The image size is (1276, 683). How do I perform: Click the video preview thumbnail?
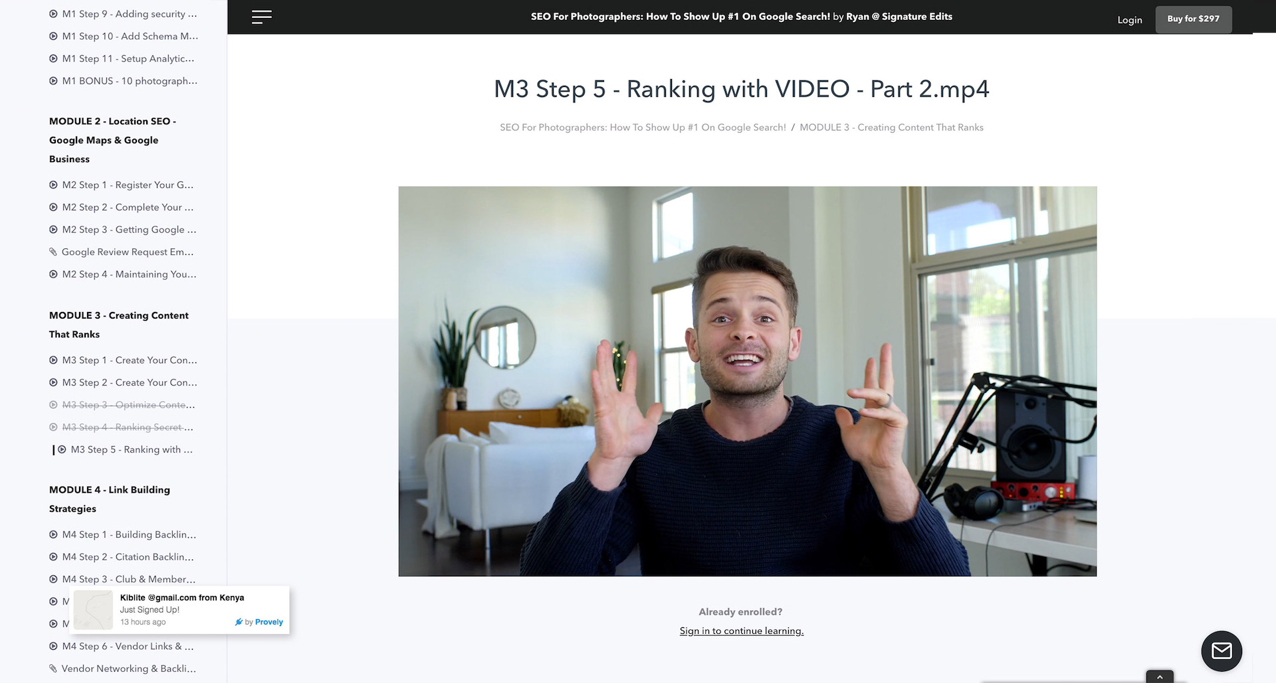[x=747, y=381]
